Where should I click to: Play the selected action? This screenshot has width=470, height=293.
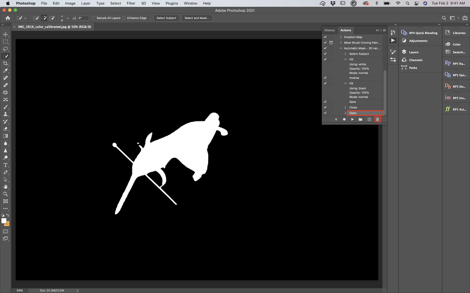point(352,119)
